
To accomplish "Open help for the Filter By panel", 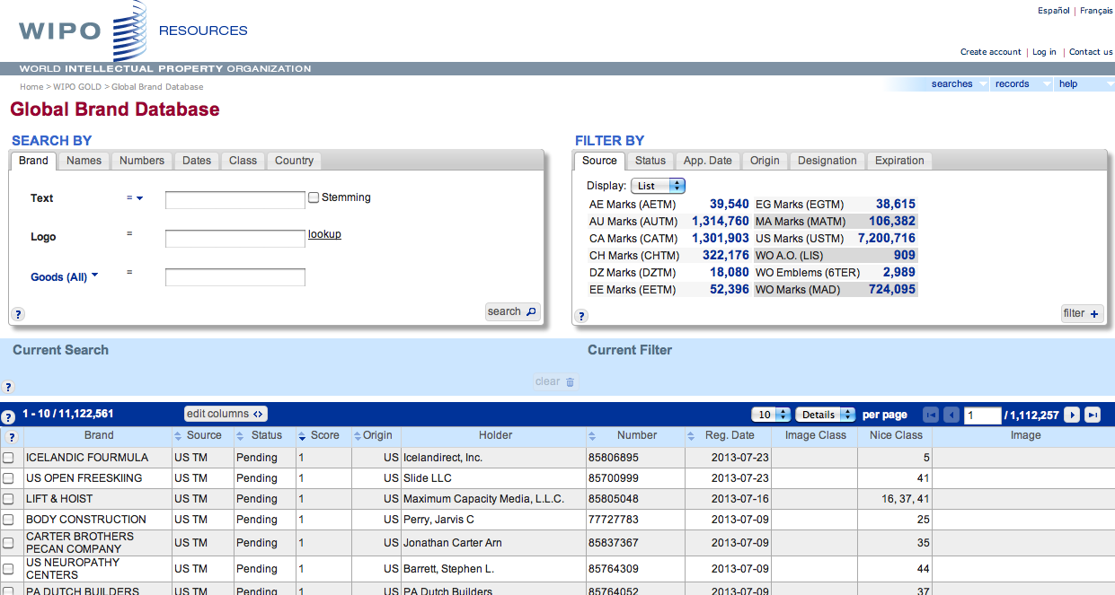I will click(581, 316).
